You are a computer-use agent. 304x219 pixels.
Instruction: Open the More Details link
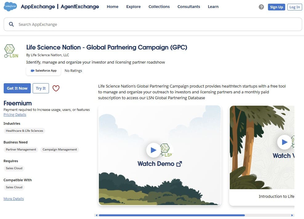pyautogui.click(x=14, y=199)
